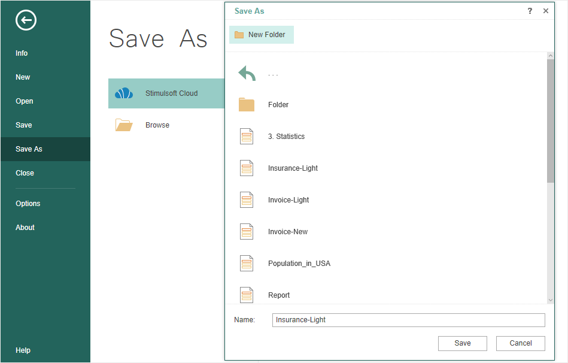Cancel the Save As dialog
Image resolution: width=568 pixels, height=363 pixels.
[521, 343]
